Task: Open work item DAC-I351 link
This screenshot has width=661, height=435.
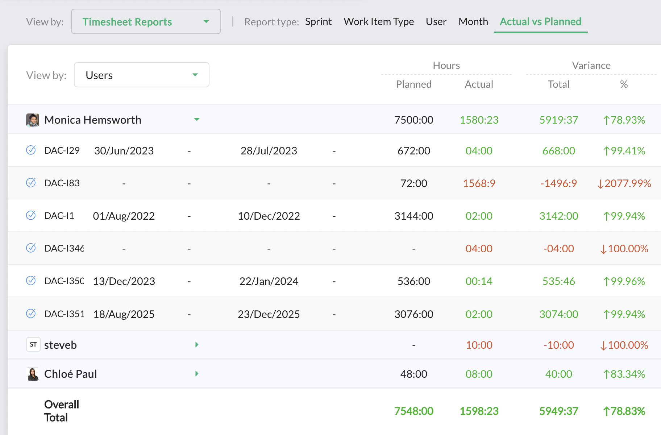Action: pos(64,314)
